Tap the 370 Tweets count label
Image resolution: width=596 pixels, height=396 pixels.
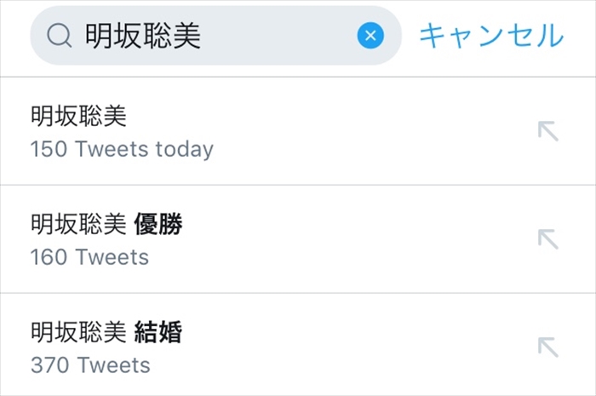point(90,365)
